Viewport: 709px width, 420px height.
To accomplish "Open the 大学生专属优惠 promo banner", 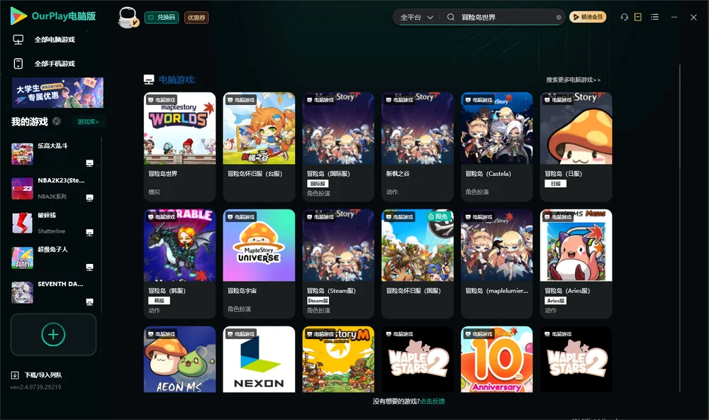I will coord(58,93).
